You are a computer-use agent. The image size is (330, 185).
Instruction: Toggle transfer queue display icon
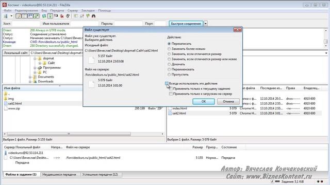coord(36,16)
